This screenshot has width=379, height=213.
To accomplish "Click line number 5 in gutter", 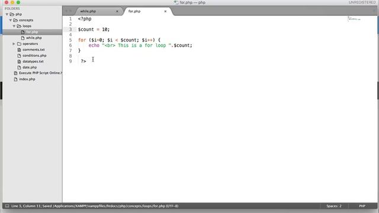I will 70,40.
